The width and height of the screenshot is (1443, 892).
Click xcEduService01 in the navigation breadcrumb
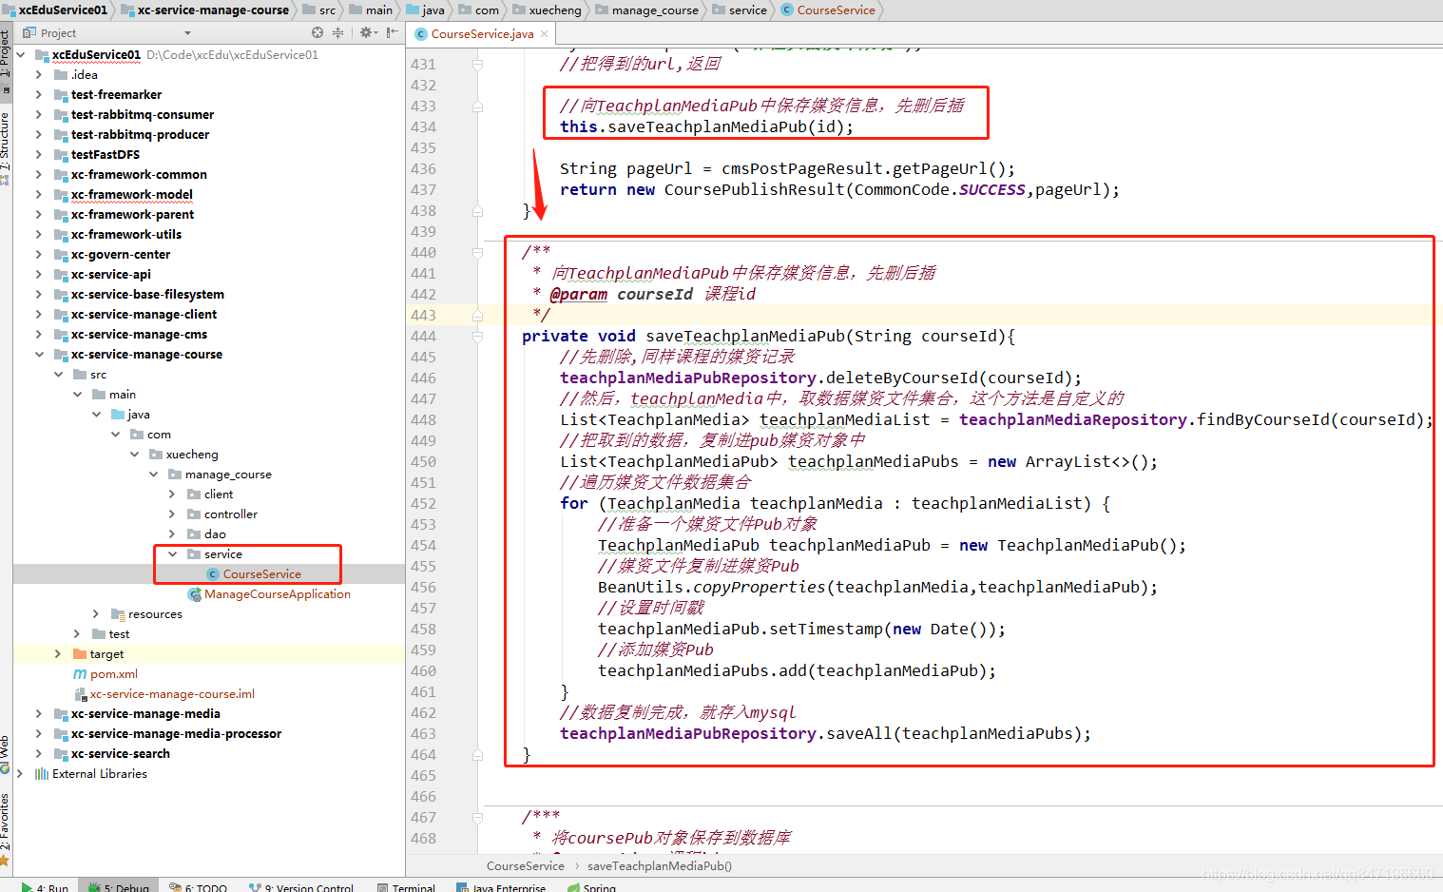click(x=56, y=10)
